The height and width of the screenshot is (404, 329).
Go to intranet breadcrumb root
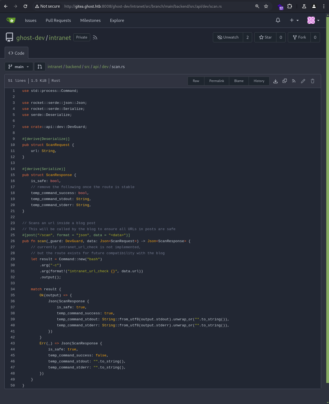tap(55, 67)
